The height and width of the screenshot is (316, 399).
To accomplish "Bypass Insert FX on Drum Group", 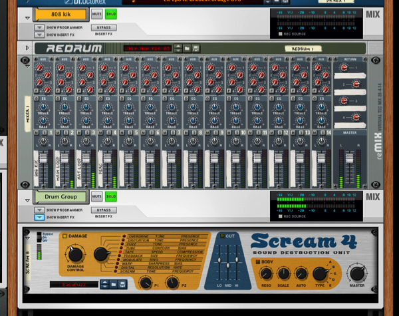I will click(104, 210).
